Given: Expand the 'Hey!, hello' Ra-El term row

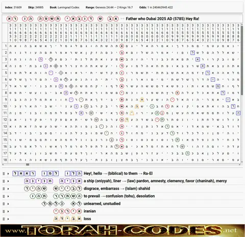Looking at the screenshot, I should click(8, 174).
